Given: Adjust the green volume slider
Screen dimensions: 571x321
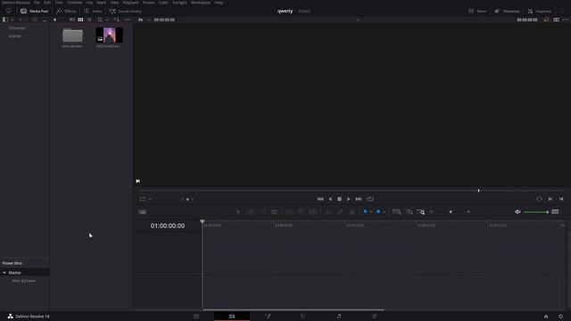Looking at the screenshot, I should pyautogui.click(x=535, y=212).
